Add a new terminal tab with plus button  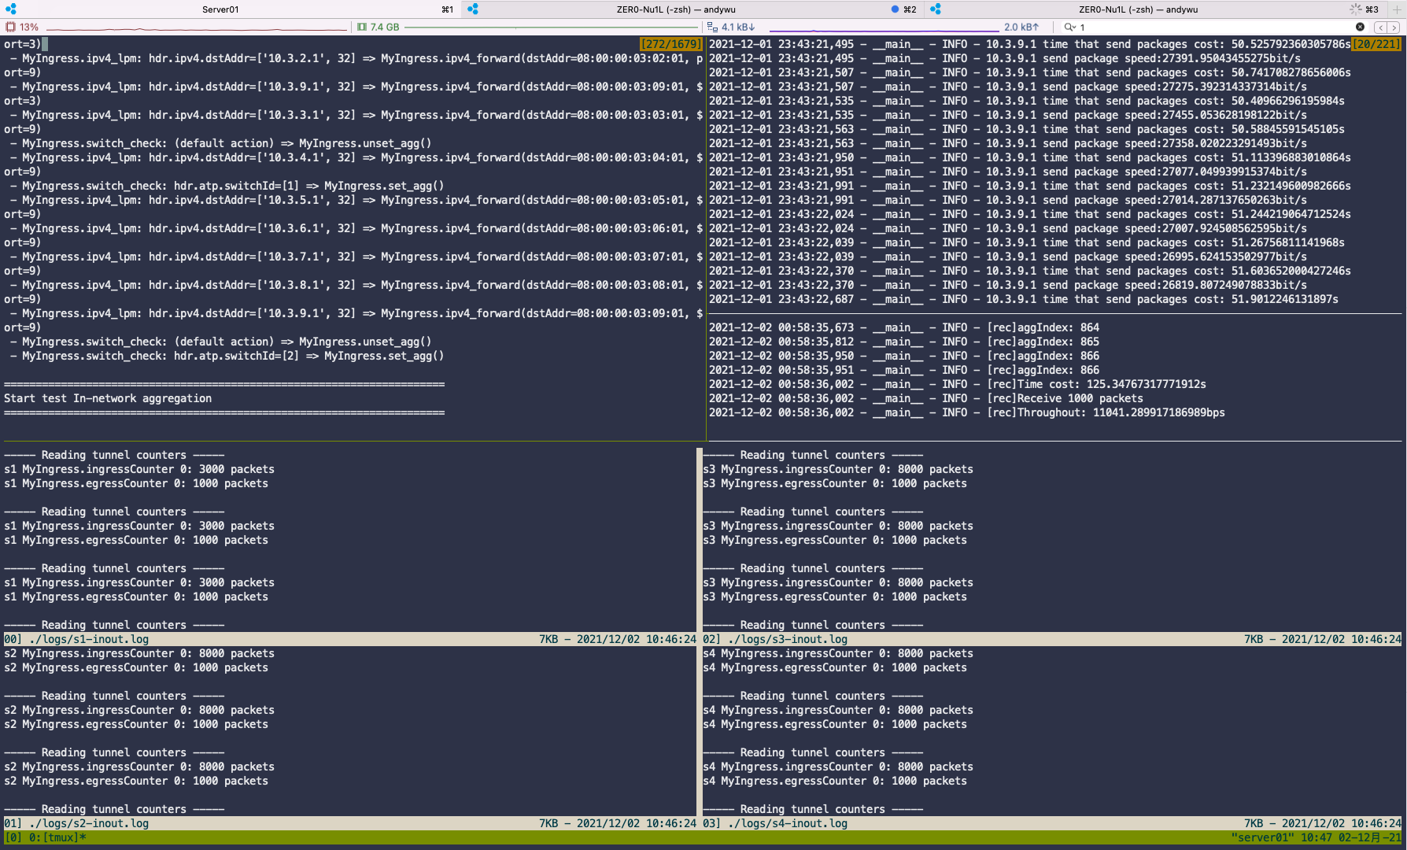tap(1397, 9)
